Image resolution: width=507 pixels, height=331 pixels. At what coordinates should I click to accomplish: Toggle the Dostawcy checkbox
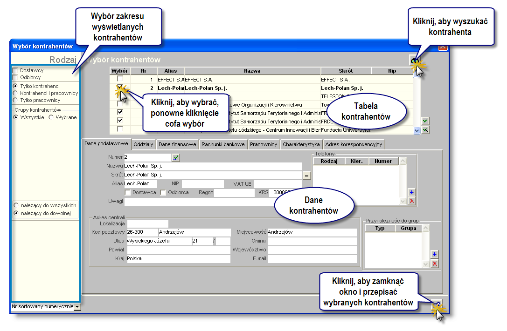(15, 70)
